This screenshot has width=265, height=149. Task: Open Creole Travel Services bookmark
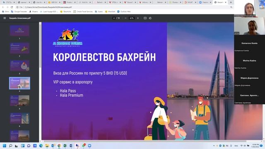click(83, 12)
